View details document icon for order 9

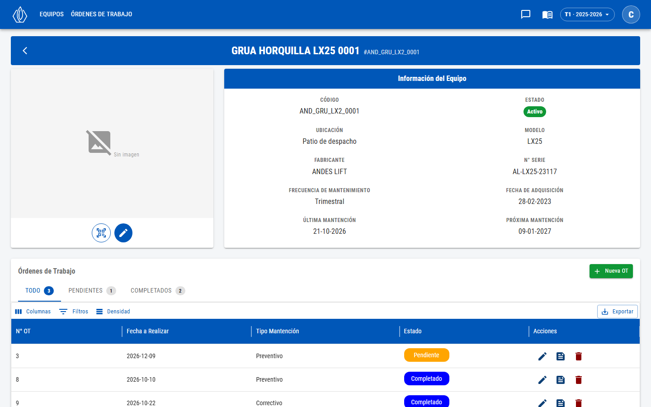561,402
